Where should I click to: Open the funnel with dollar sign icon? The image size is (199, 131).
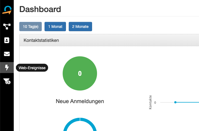click(x=7, y=81)
